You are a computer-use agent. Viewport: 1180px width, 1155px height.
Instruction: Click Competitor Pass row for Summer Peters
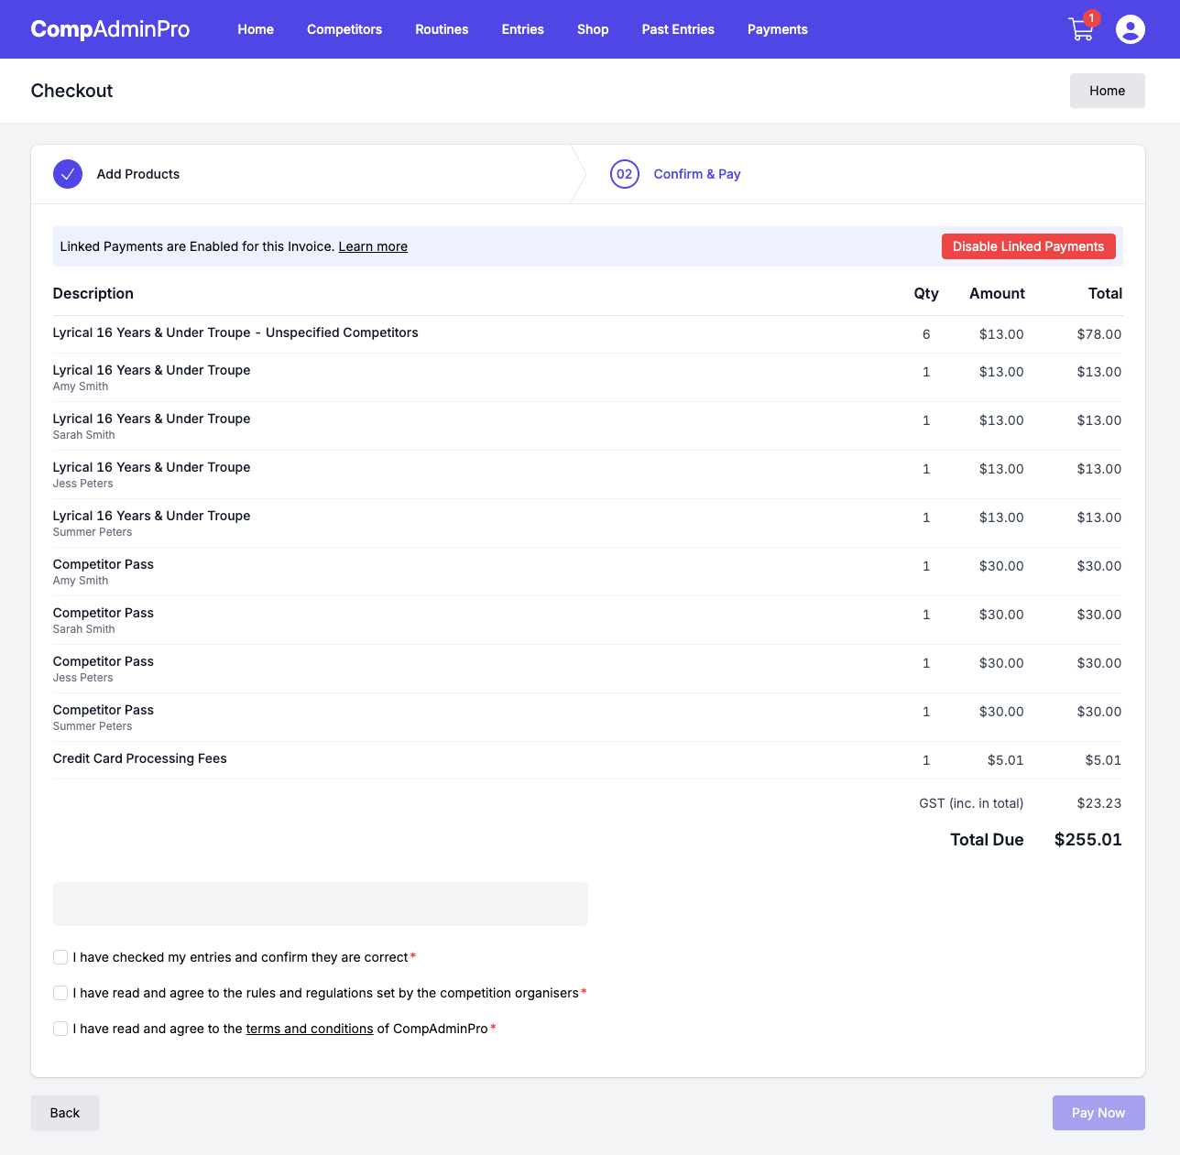[x=588, y=717]
